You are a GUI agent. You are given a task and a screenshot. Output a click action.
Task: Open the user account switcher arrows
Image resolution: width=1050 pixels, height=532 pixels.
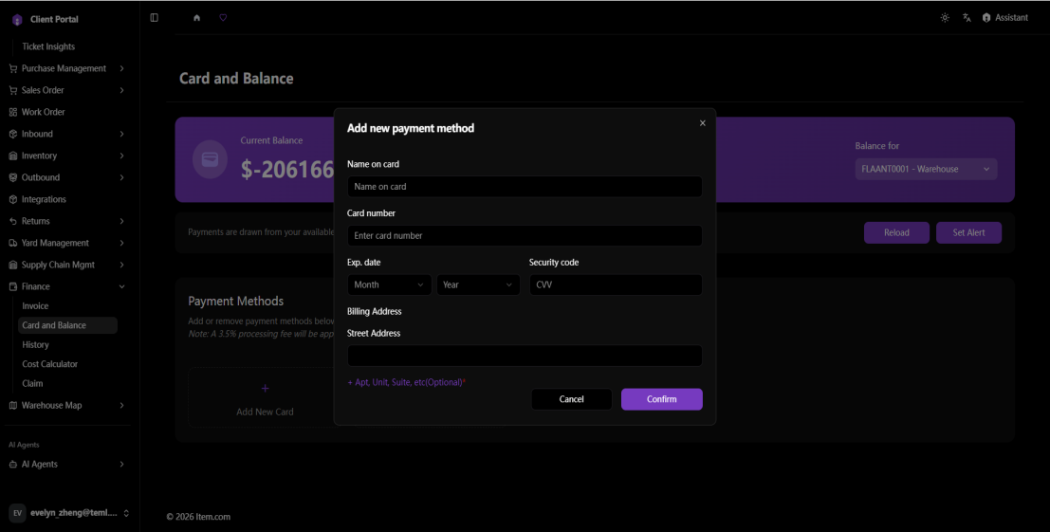coord(126,513)
